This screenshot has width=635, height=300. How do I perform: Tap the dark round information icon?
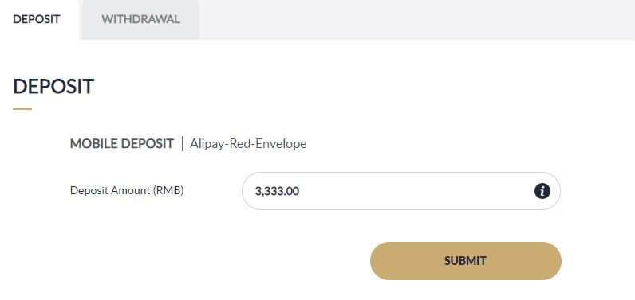542,190
